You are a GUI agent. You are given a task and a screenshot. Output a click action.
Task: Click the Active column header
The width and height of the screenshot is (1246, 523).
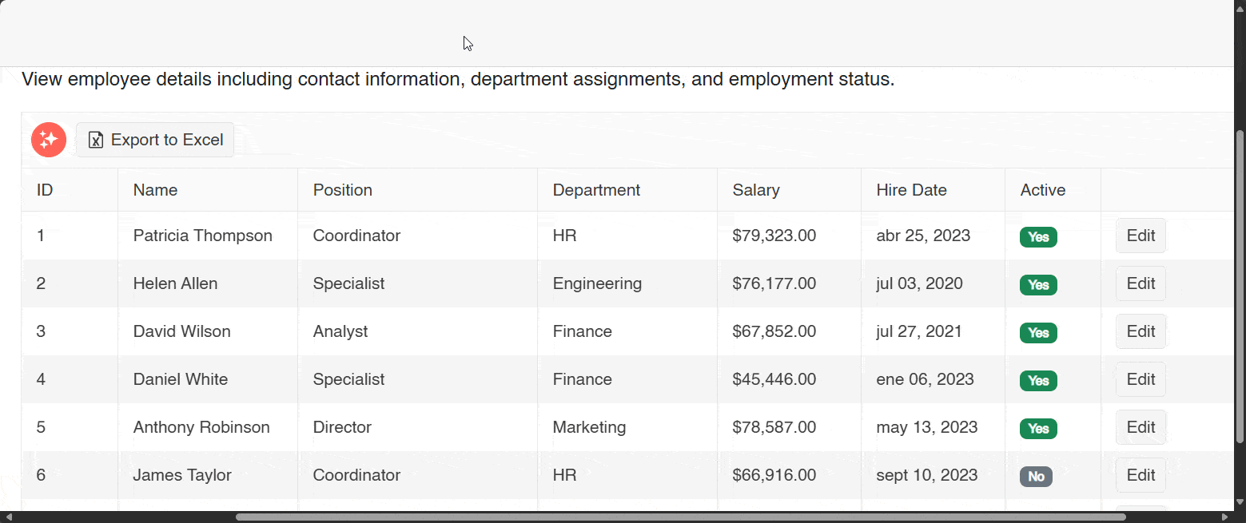tap(1042, 190)
